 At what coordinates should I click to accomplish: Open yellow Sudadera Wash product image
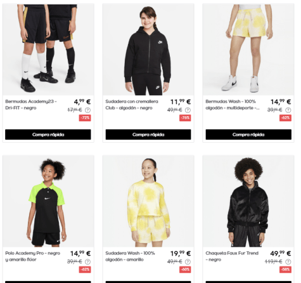click(x=148, y=201)
